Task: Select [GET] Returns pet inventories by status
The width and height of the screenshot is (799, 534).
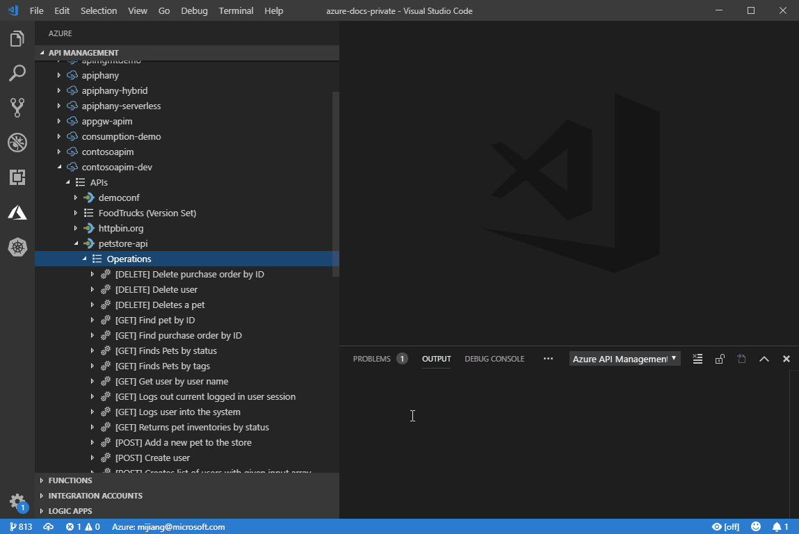Action: [x=192, y=427]
